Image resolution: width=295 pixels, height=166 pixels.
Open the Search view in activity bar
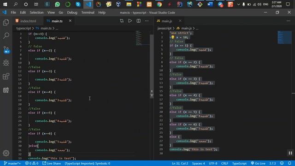tap(6, 36)
